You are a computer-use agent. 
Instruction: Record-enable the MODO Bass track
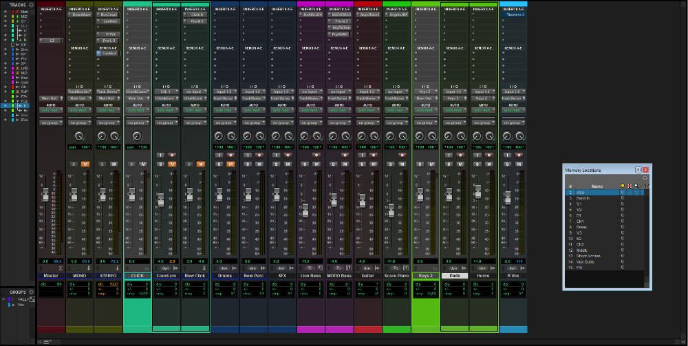[345, 155]
